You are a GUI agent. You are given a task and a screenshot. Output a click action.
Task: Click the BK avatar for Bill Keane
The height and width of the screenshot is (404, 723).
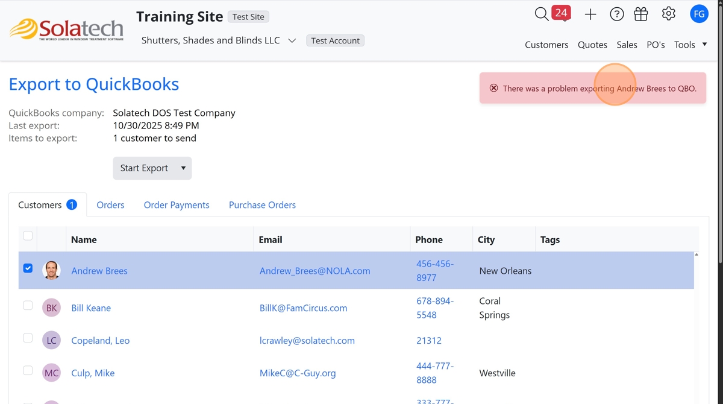click(x=51, y=308)
